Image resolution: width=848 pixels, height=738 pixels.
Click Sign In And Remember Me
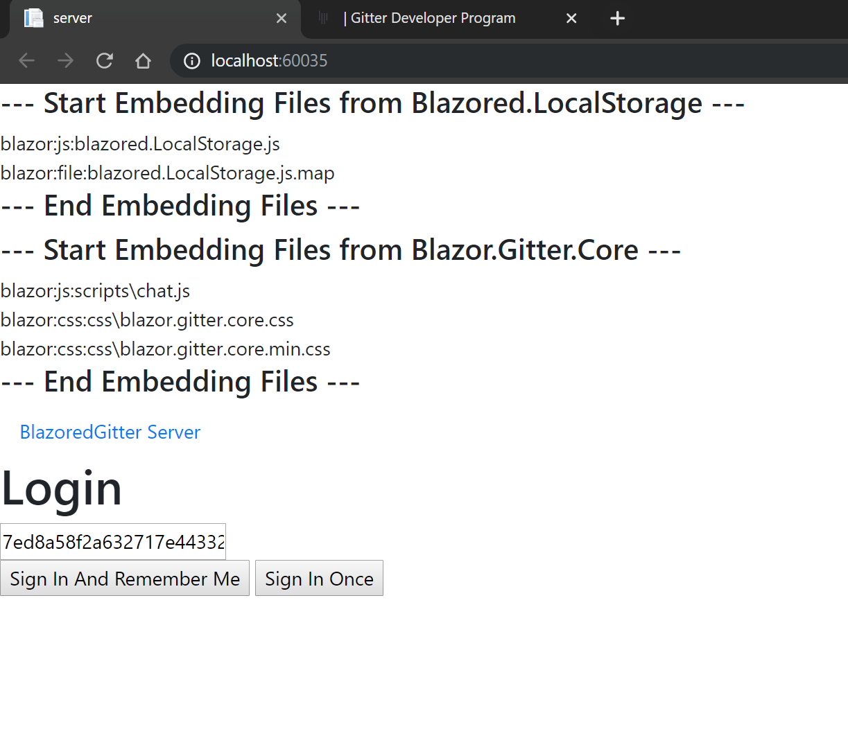(x=124, y=578)
